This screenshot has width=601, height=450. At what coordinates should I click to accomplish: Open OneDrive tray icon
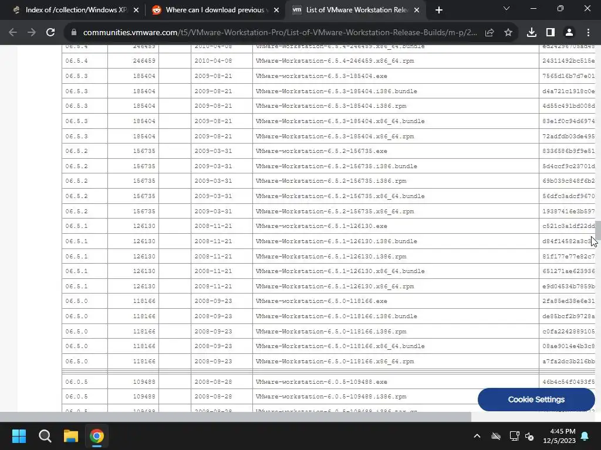(496, 436)
